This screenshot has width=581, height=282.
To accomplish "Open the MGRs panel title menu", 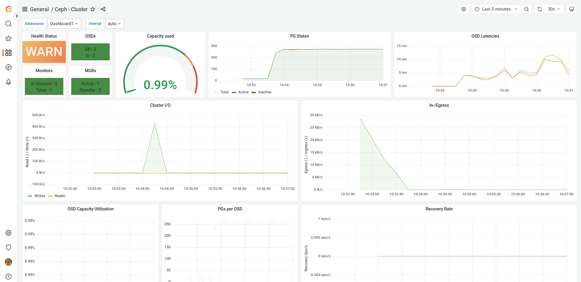I will tap(90, 71).
